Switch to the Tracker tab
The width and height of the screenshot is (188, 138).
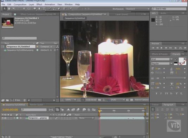click(155, 105)
